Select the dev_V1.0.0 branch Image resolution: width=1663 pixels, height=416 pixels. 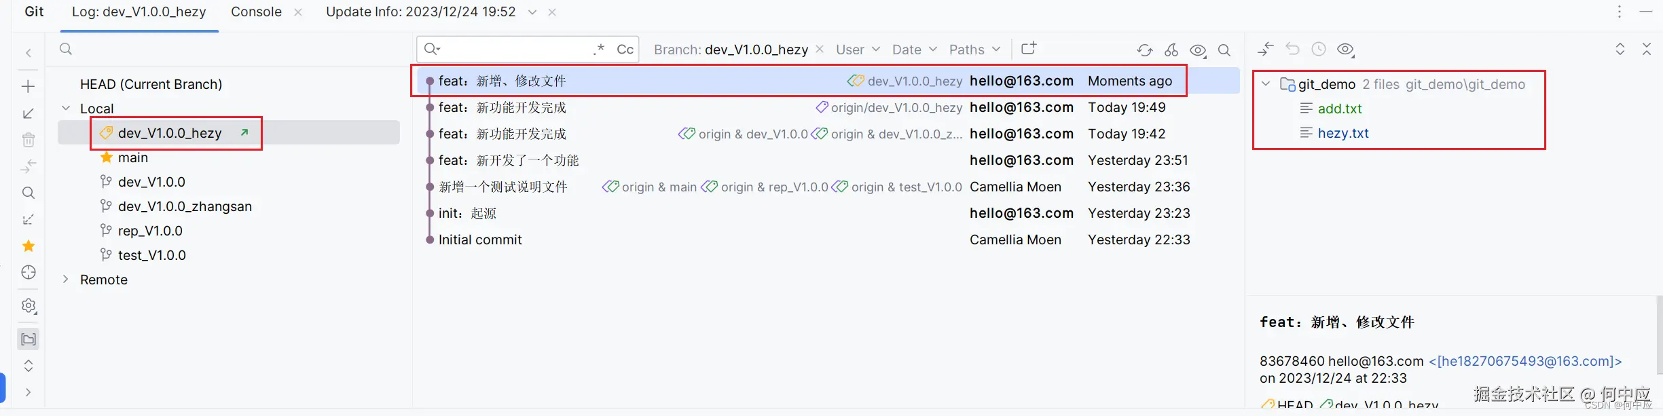pyautogui.click(x=151, y=182)
